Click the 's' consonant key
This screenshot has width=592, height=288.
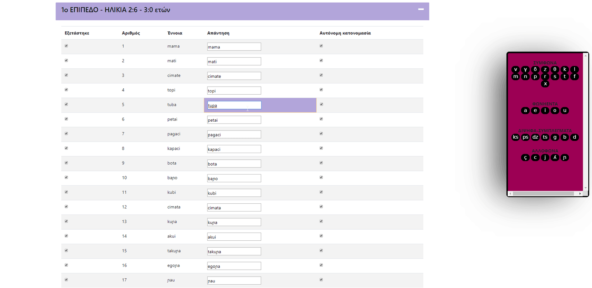[x=555, y=77]
